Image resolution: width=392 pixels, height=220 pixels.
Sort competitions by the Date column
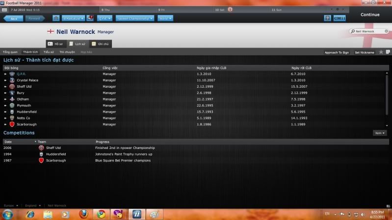(x=8, y=142)
